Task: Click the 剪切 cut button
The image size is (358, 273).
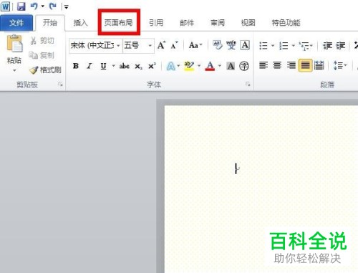Action: point(42,41)
